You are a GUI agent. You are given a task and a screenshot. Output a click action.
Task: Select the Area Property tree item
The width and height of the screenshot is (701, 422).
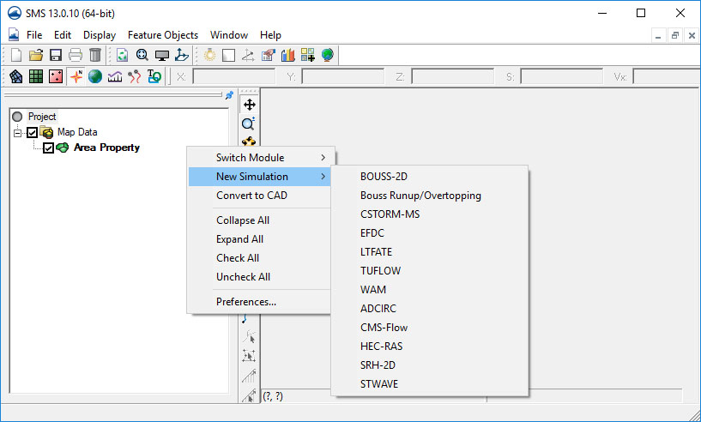(x=106, y=148)
